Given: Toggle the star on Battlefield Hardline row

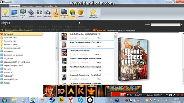Looking at the screenshot, I should click(100, 38).
